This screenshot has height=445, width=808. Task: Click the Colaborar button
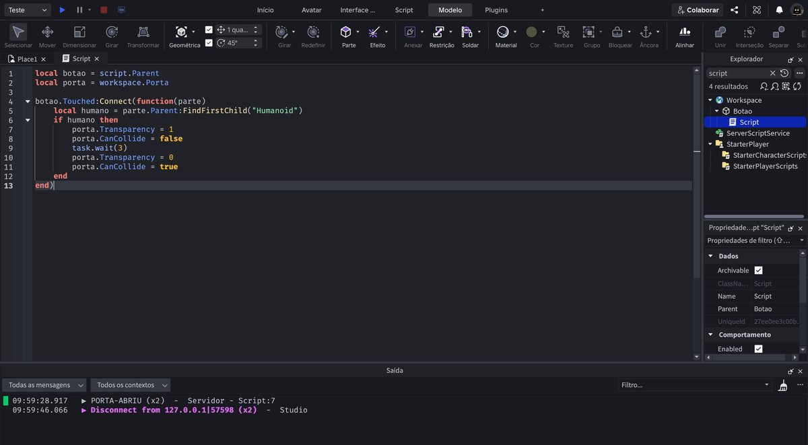(697, 10)
